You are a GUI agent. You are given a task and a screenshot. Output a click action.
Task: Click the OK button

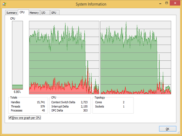coord(168,129)
